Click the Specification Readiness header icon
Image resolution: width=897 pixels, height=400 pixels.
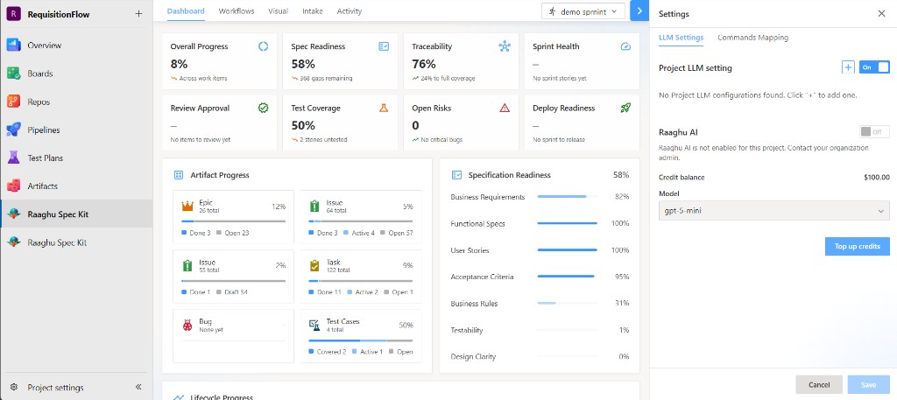[x=456, y=175]
